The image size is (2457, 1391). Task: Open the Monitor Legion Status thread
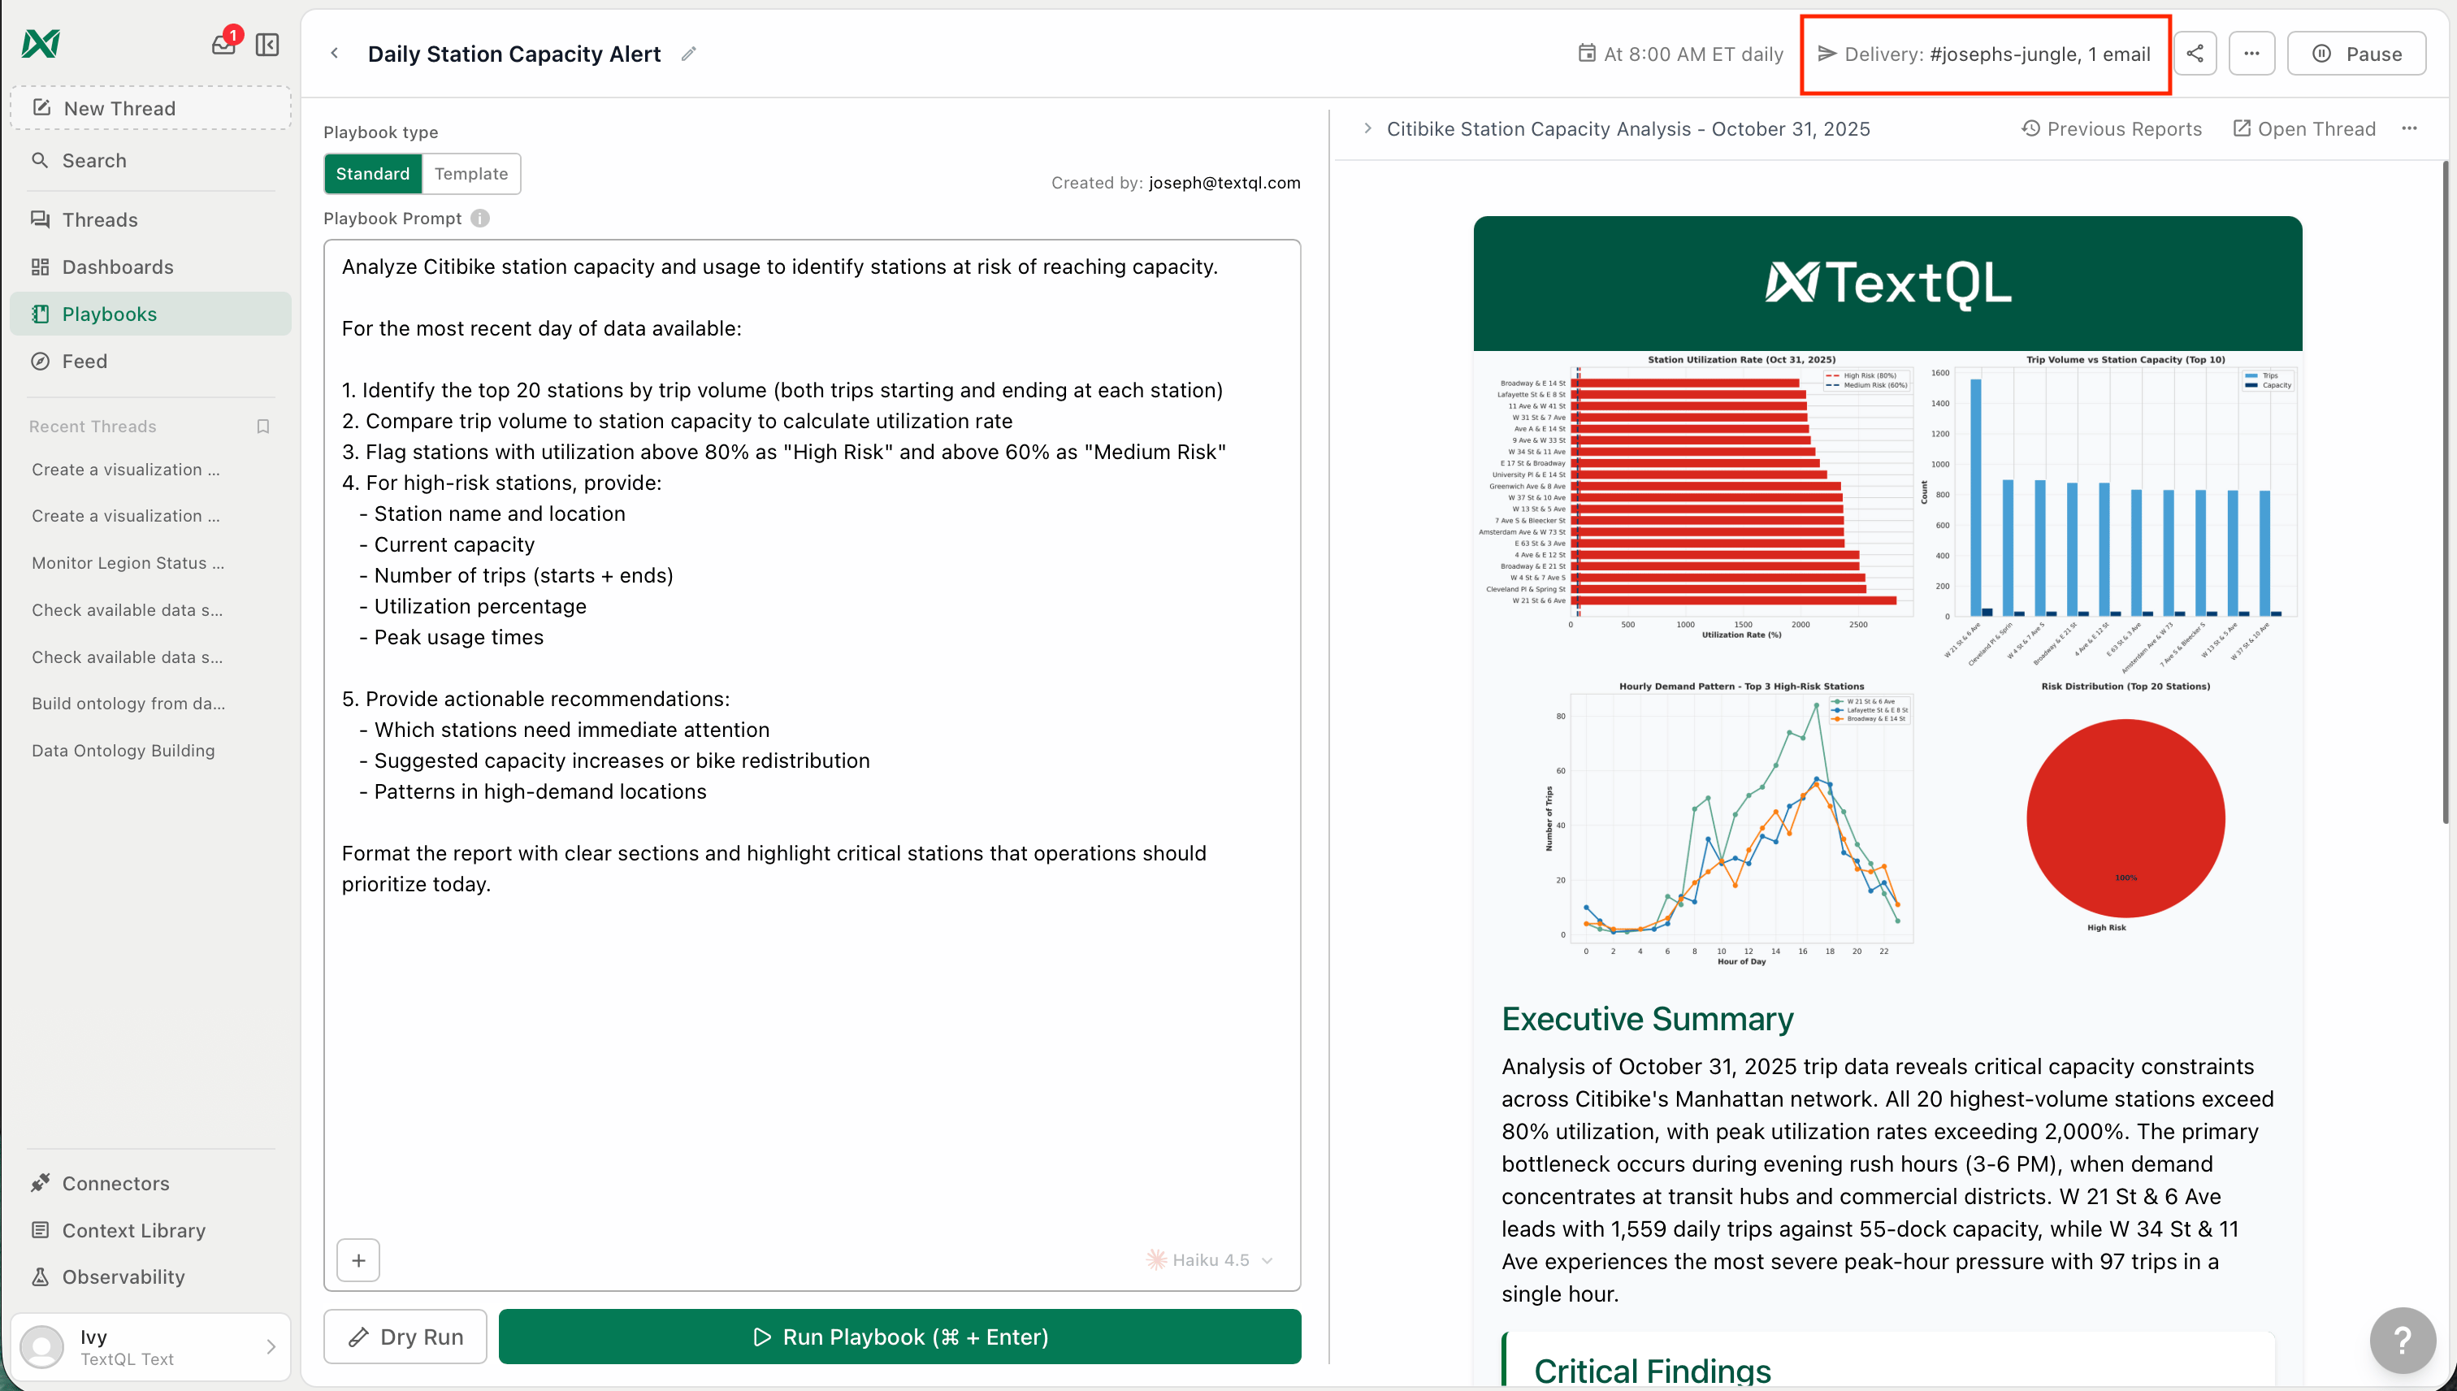(128, 563)
